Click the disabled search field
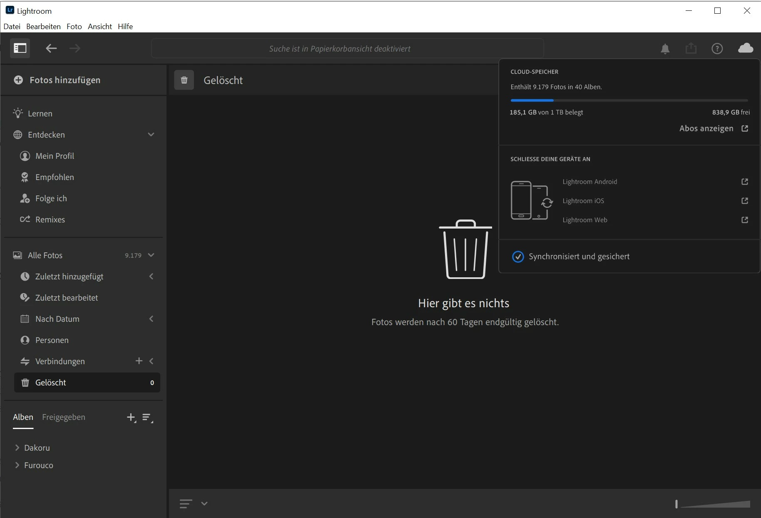 pos(348,49)
